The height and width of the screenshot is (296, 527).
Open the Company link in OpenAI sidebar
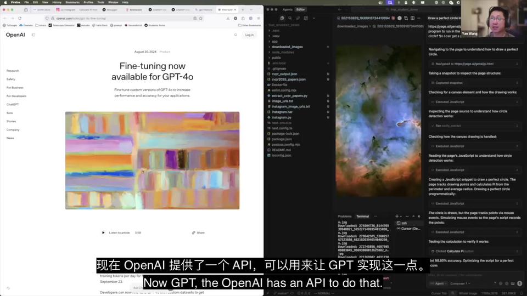13,129
